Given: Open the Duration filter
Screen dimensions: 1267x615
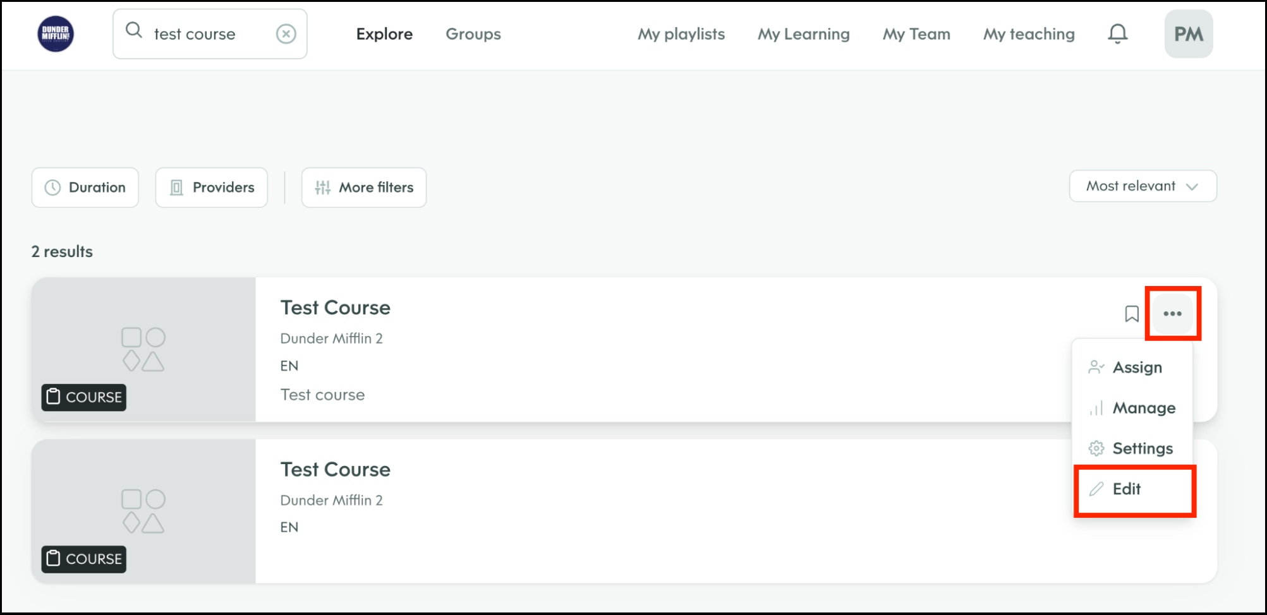Looking at the screenshot, I should pyautogui.click(x=85, y=188).
